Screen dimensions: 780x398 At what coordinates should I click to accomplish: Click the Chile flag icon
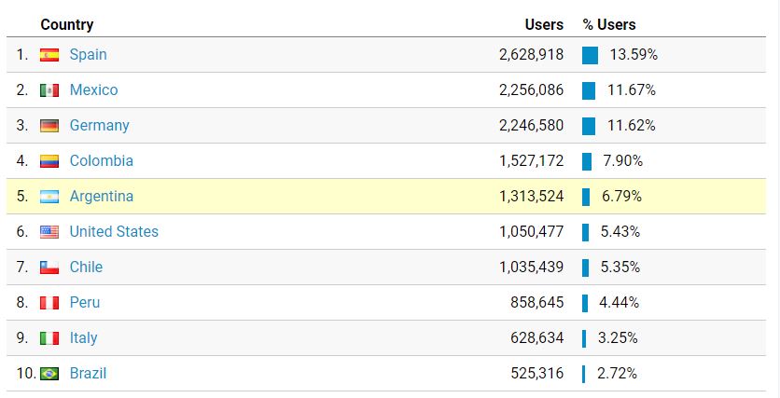[x=49, y=268]
